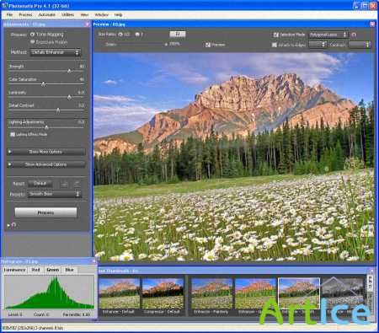Click the large Process button

(45, 212)
